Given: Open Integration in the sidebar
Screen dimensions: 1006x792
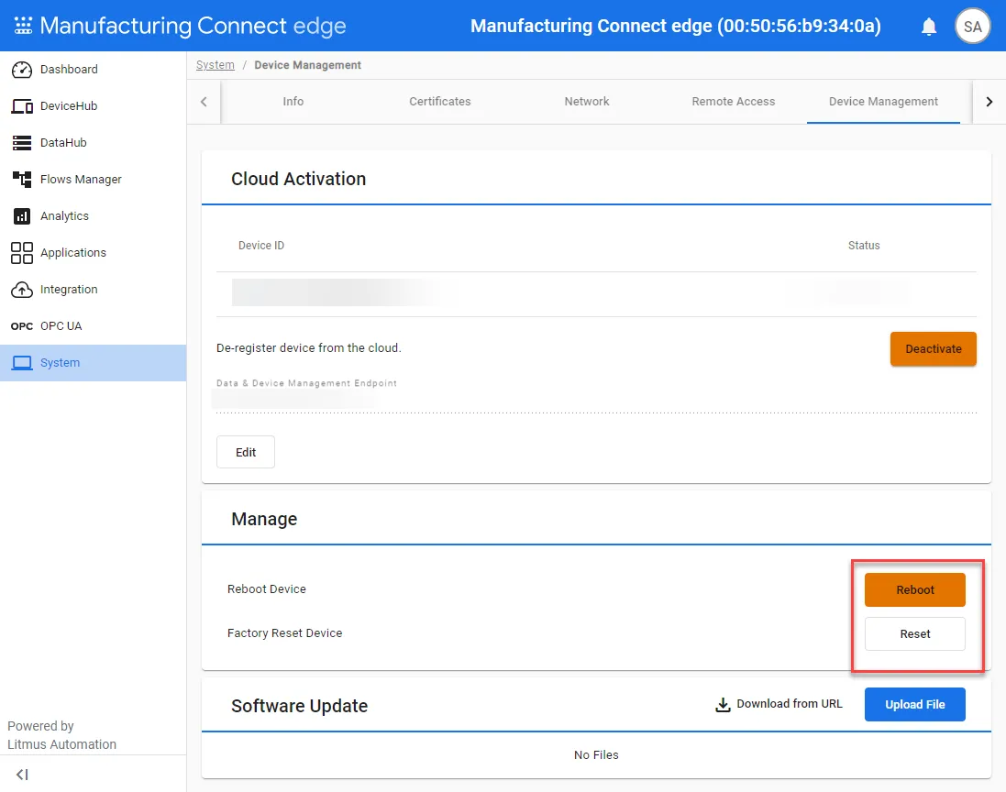Looking at the screenshot, I should click(93, 290).
